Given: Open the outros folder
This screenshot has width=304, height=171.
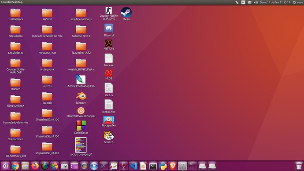Looking at the screenshot, I should tap(47, 80).
